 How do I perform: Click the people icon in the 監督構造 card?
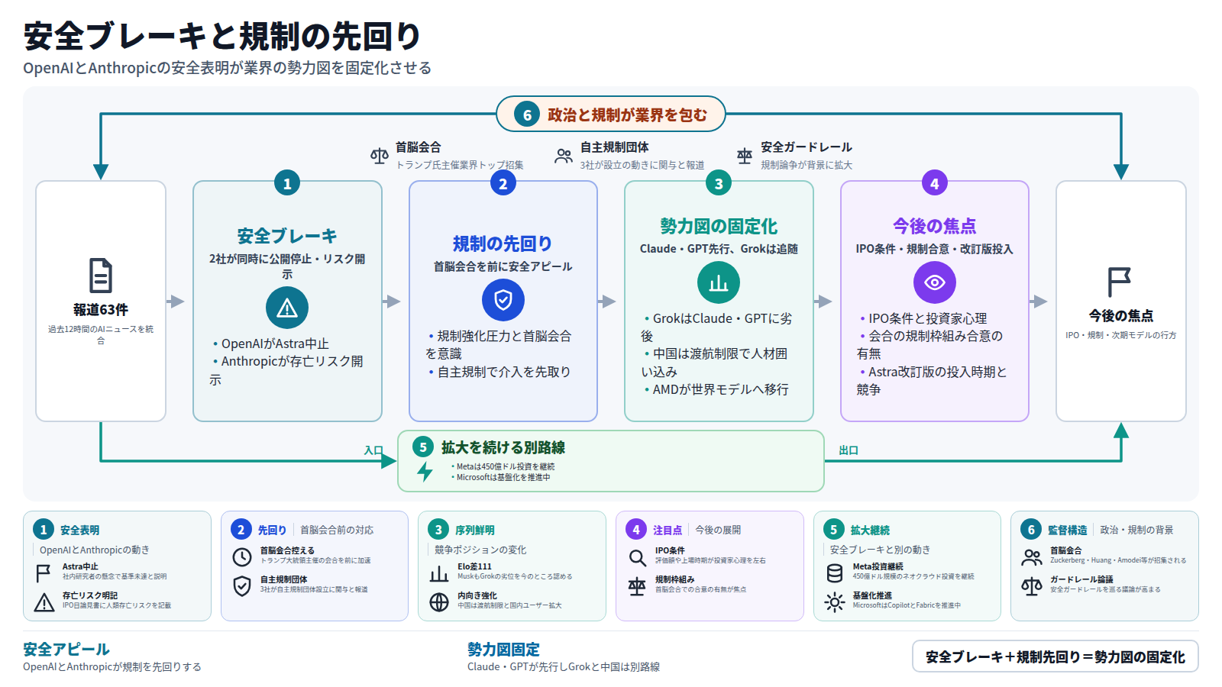pos(1032,556)
